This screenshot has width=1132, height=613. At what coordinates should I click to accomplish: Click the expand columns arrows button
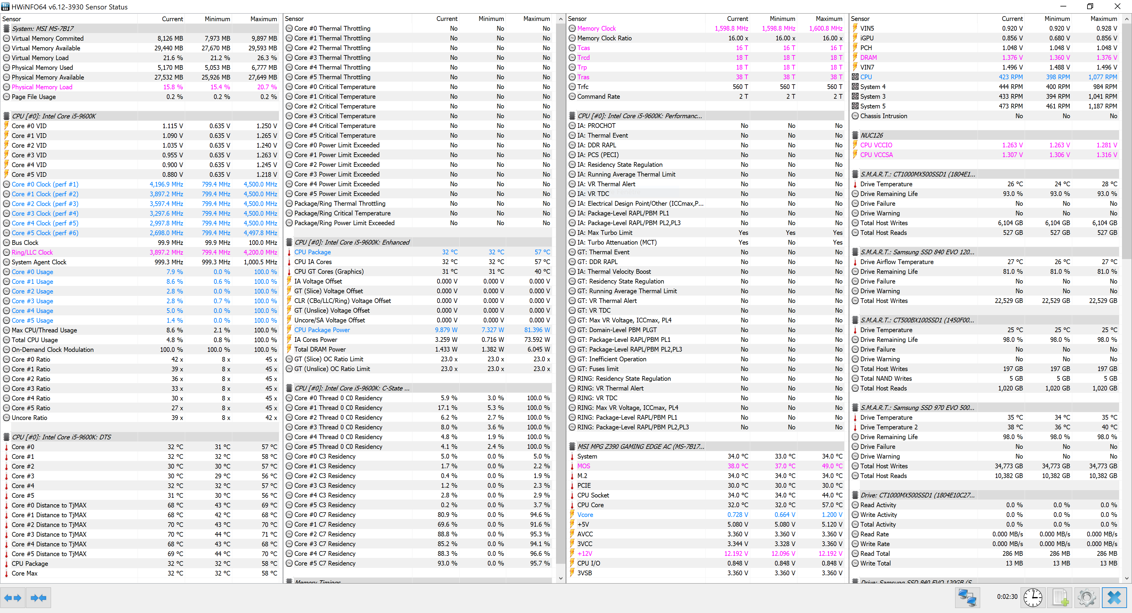[x=13, y=598]
